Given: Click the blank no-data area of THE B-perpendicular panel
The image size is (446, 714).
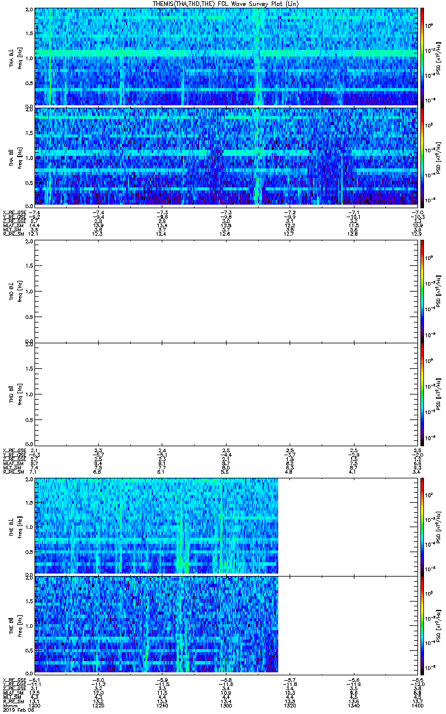Looking at the screenshot, I should point(348,527).
